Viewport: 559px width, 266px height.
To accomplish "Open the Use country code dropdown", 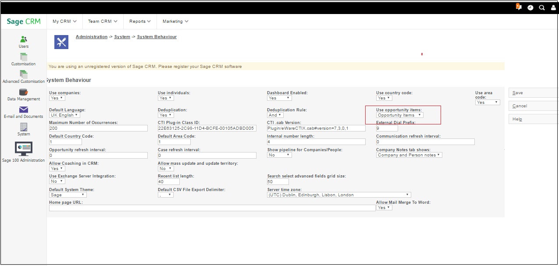I will [x=384, y=98].
